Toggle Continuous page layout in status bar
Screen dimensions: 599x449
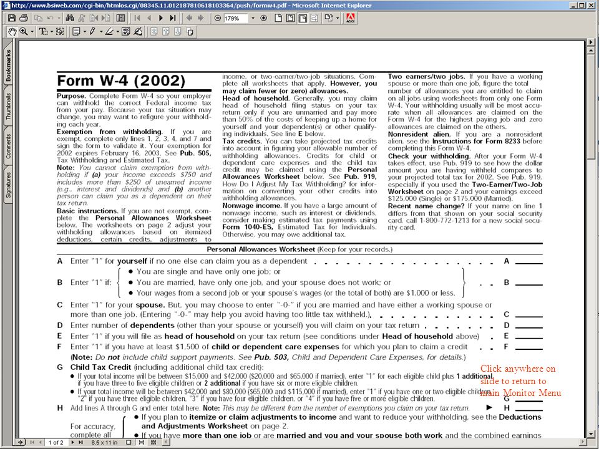coord(142,443)
